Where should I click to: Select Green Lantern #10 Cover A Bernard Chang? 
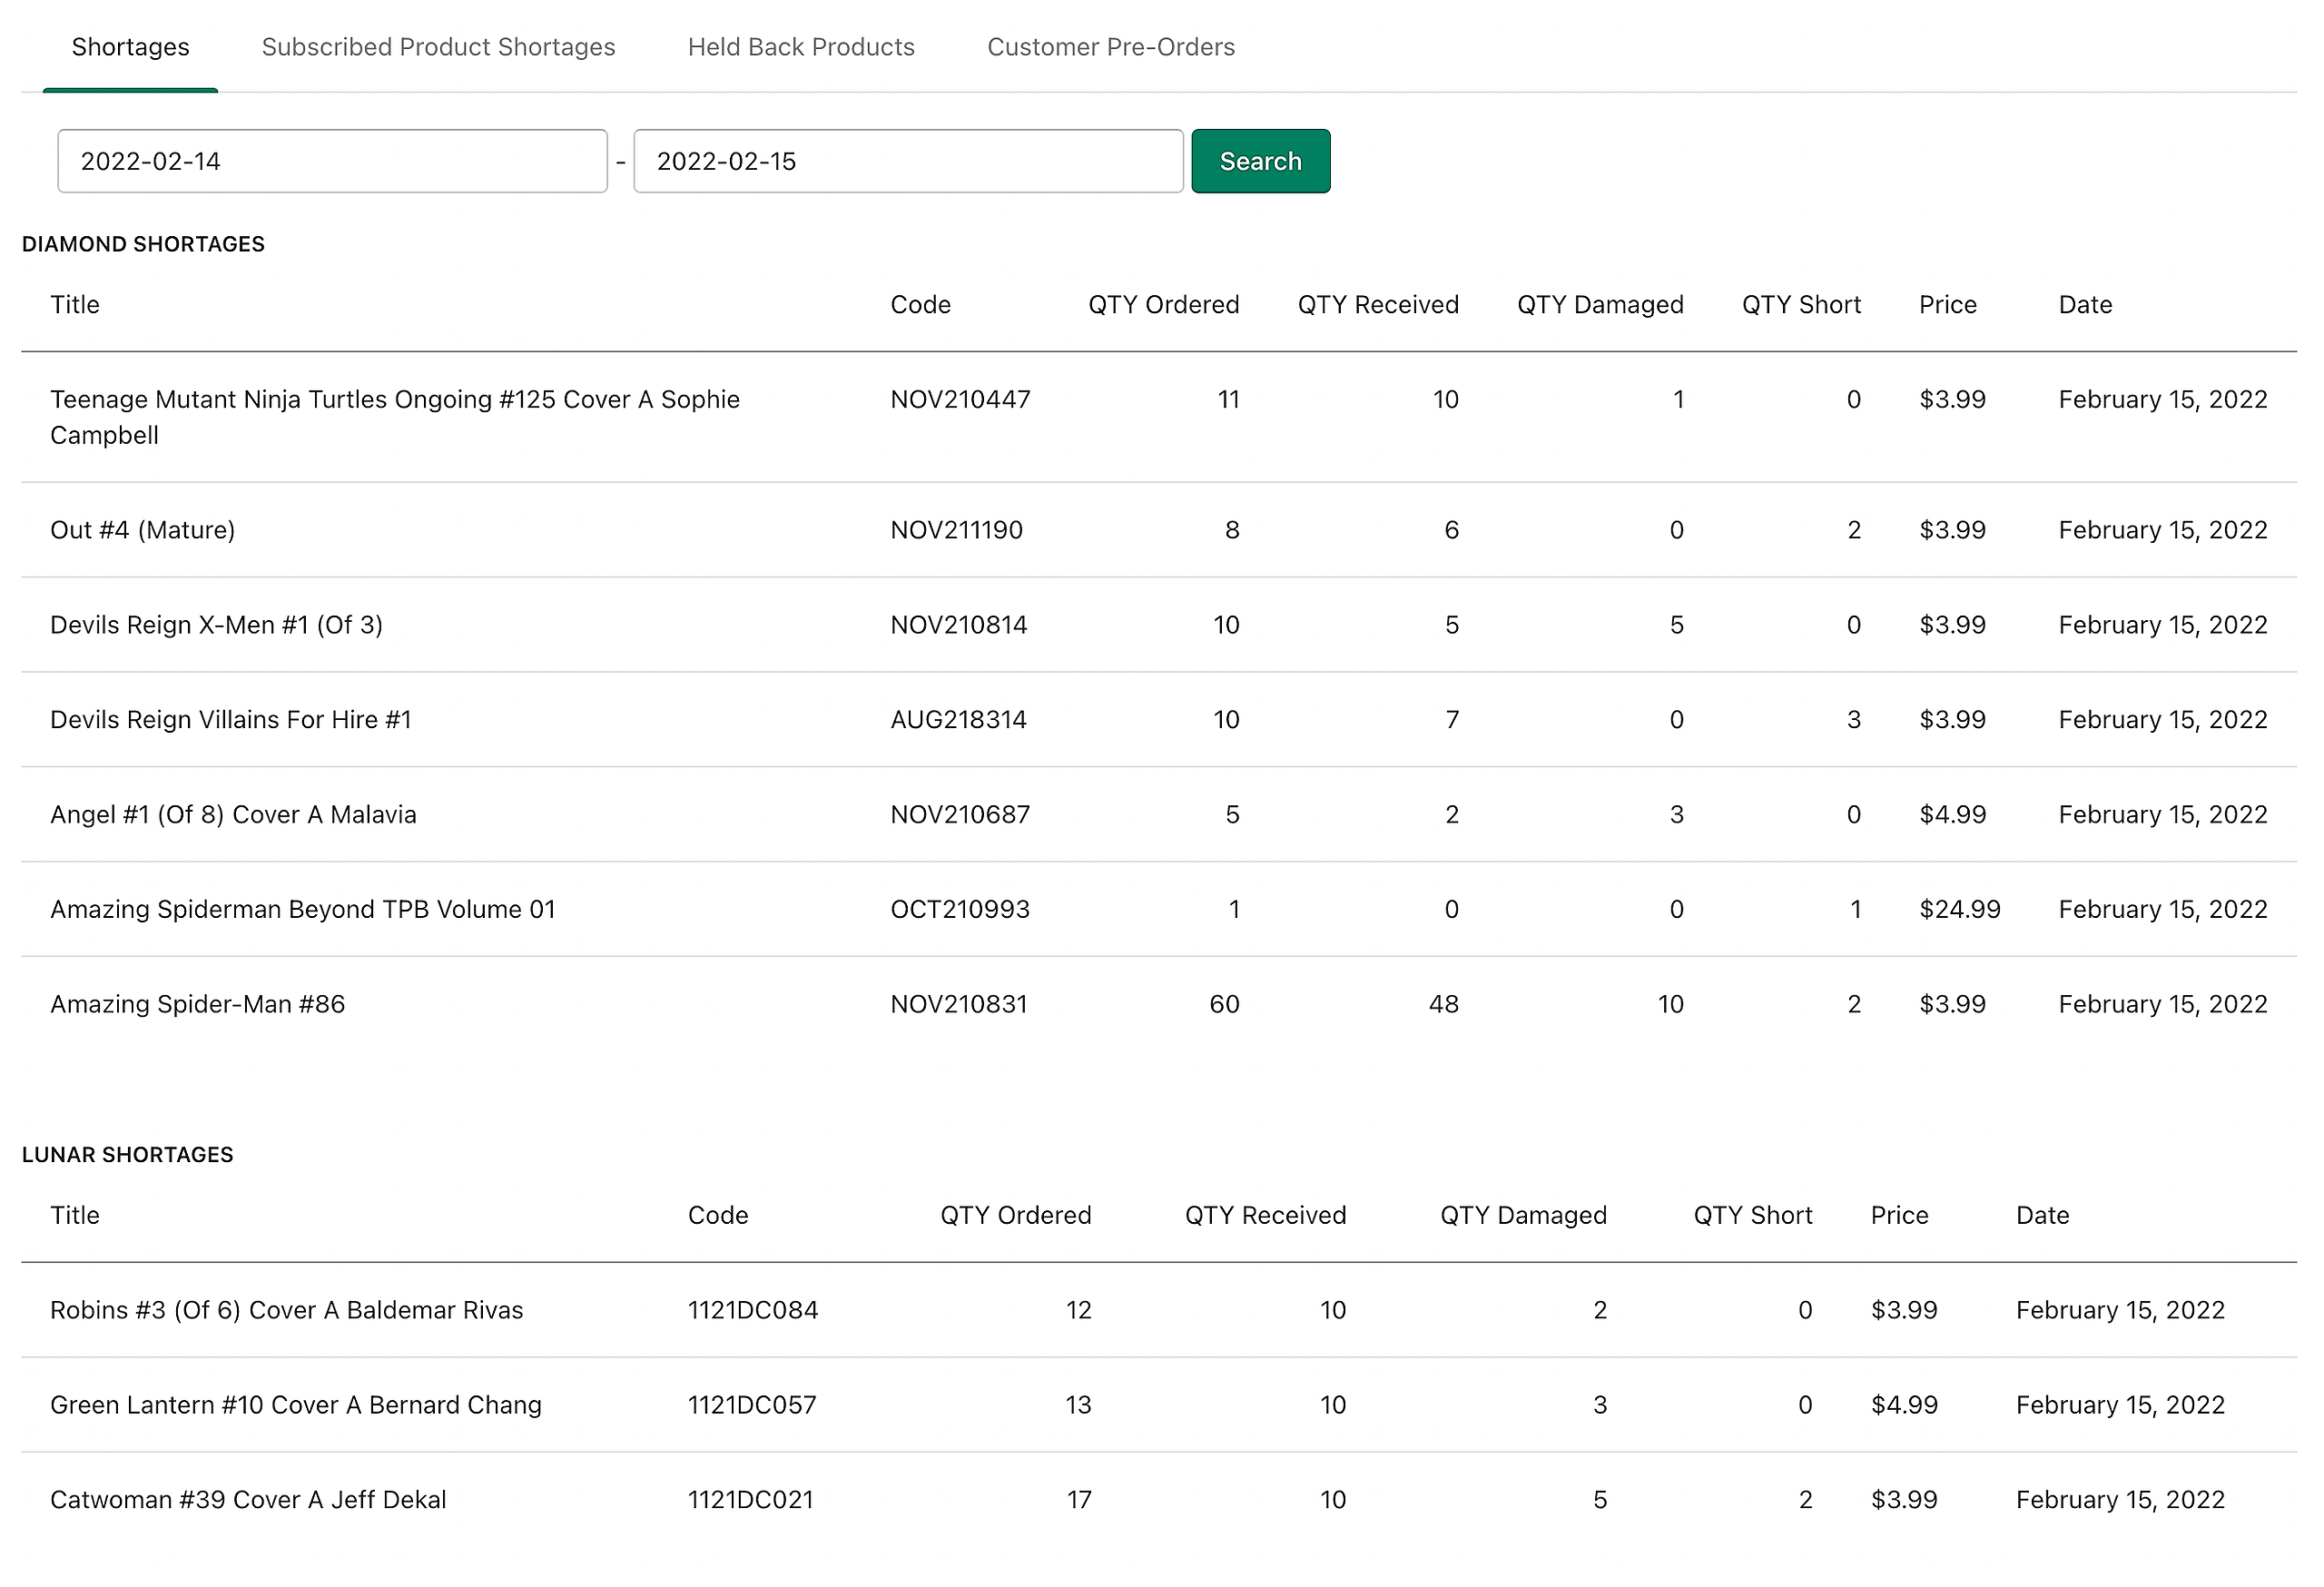(296, 1406)
